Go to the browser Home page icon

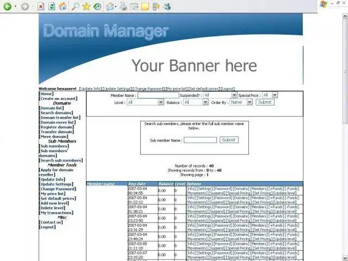point(63,7)
